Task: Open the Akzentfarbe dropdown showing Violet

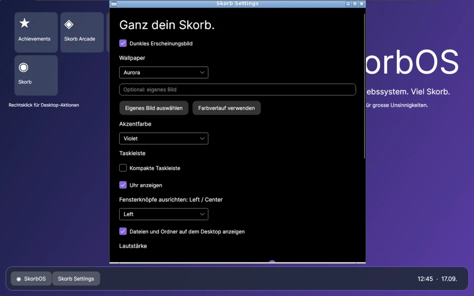Action: click(x=164, y=139)
